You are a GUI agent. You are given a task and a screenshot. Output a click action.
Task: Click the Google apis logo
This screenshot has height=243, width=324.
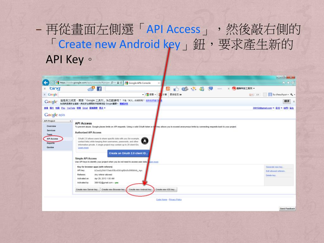[x=54, y=115]
